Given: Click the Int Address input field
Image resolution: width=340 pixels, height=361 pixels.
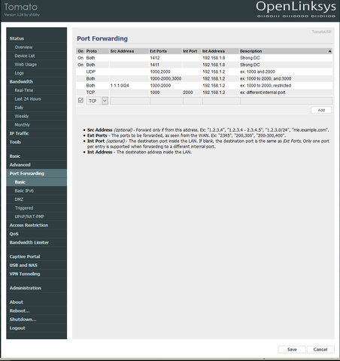Looking at the screenshot, I should [x=221, y=101].
